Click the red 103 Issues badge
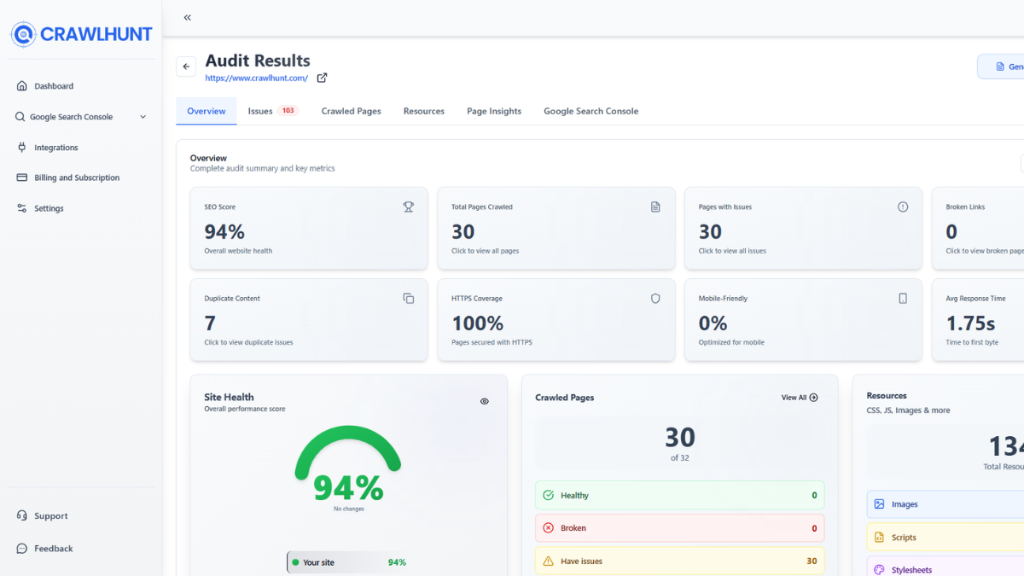The height and width of the screenshot is (576, 1024). (288, 111)
